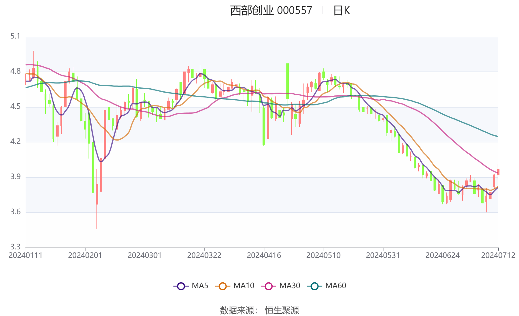Click the 3.3 y-axis price label
This screenshot has width=519, height=316.
pos(15,247)
